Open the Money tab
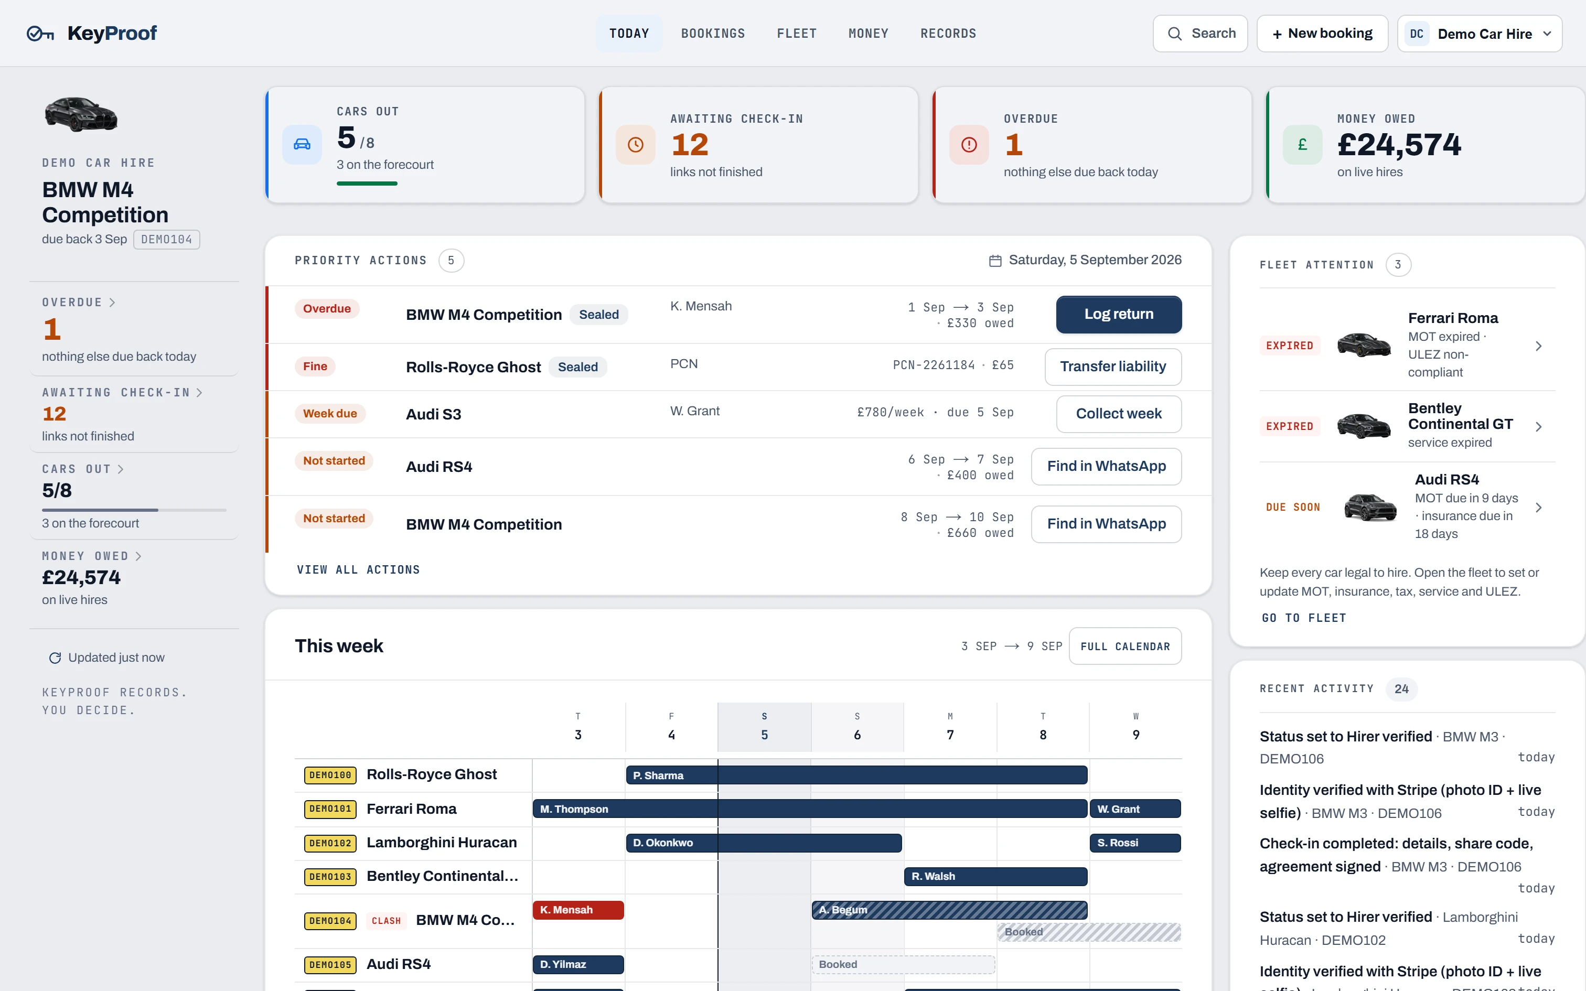The image size is (1586, 991). pyautogui.click(x=869, y=34)
